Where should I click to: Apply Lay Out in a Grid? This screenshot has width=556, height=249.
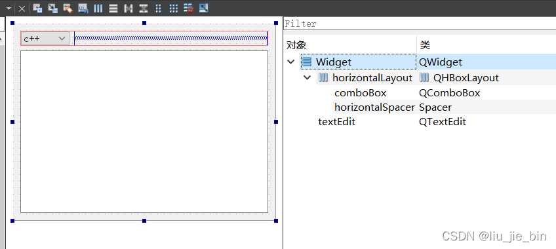[173, 8]
